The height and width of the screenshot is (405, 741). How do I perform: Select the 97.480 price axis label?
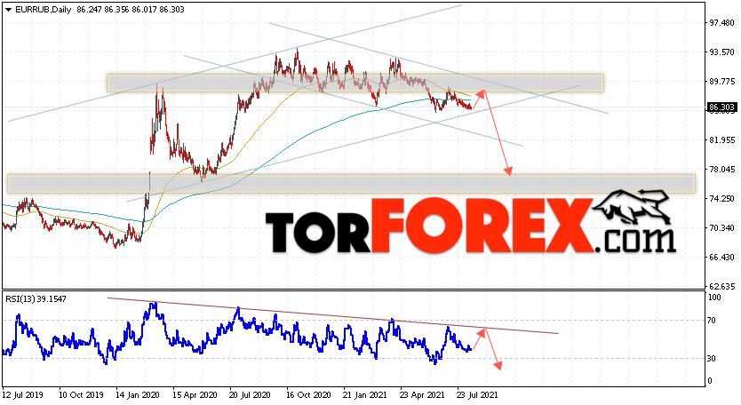click(x=721, y=23)
